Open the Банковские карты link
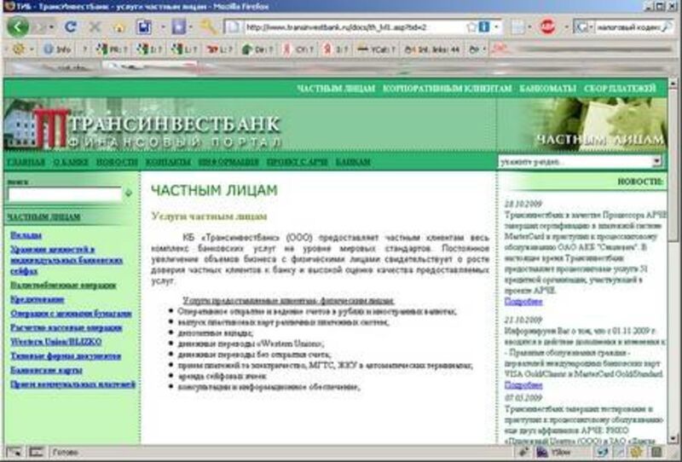Screen dimensions: 682x462 (x=46, y=370)
